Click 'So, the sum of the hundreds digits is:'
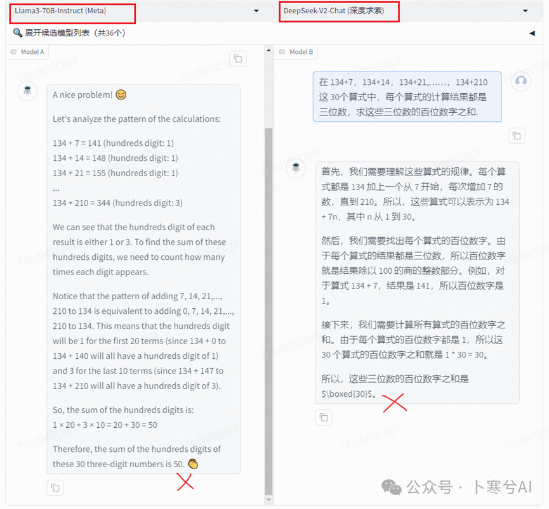 tap(123, 410)
